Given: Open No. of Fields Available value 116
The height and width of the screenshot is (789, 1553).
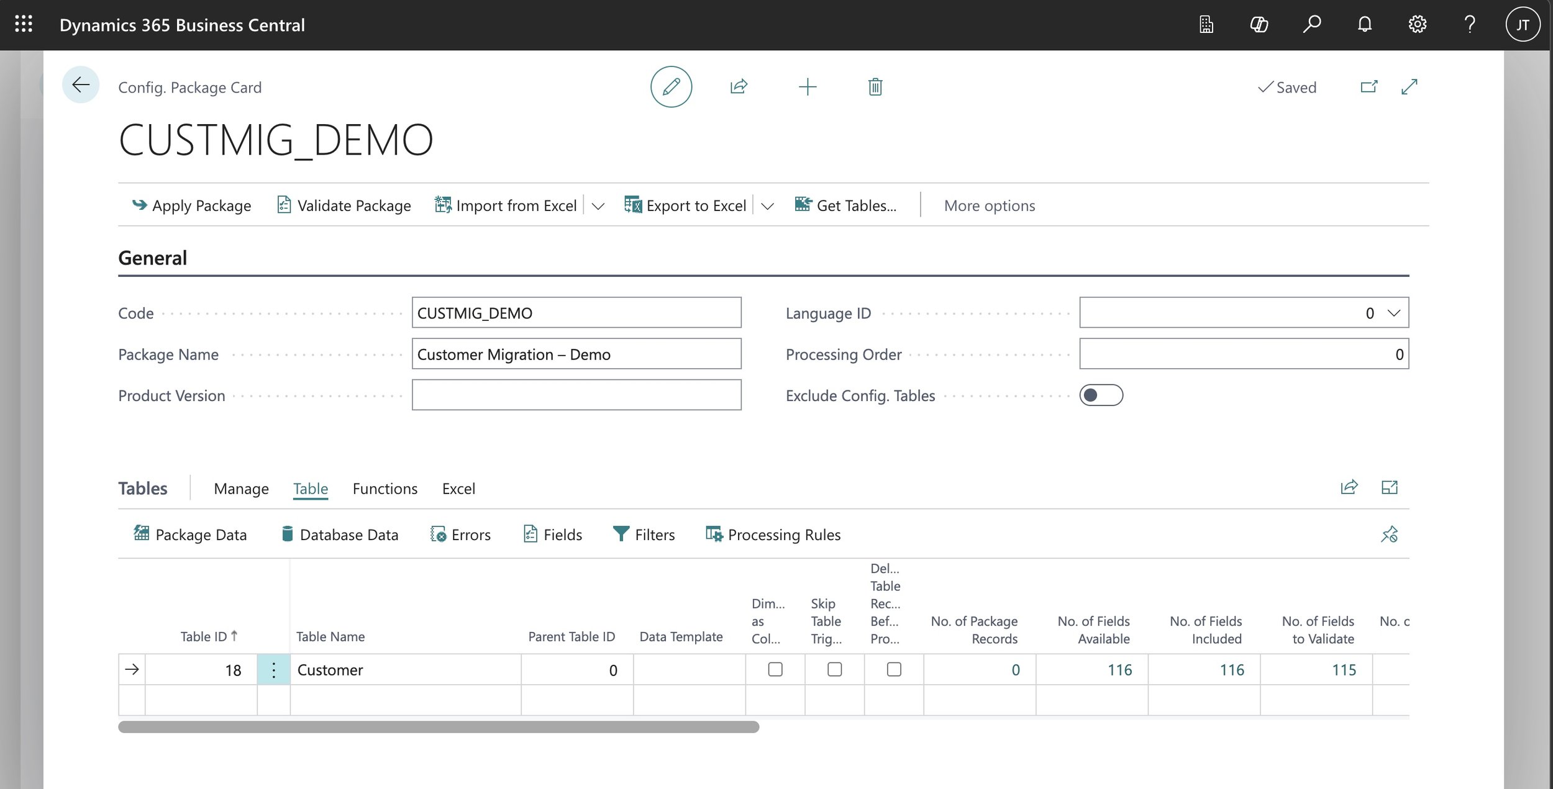Looking at the screenshot, I should point(1119,670).
